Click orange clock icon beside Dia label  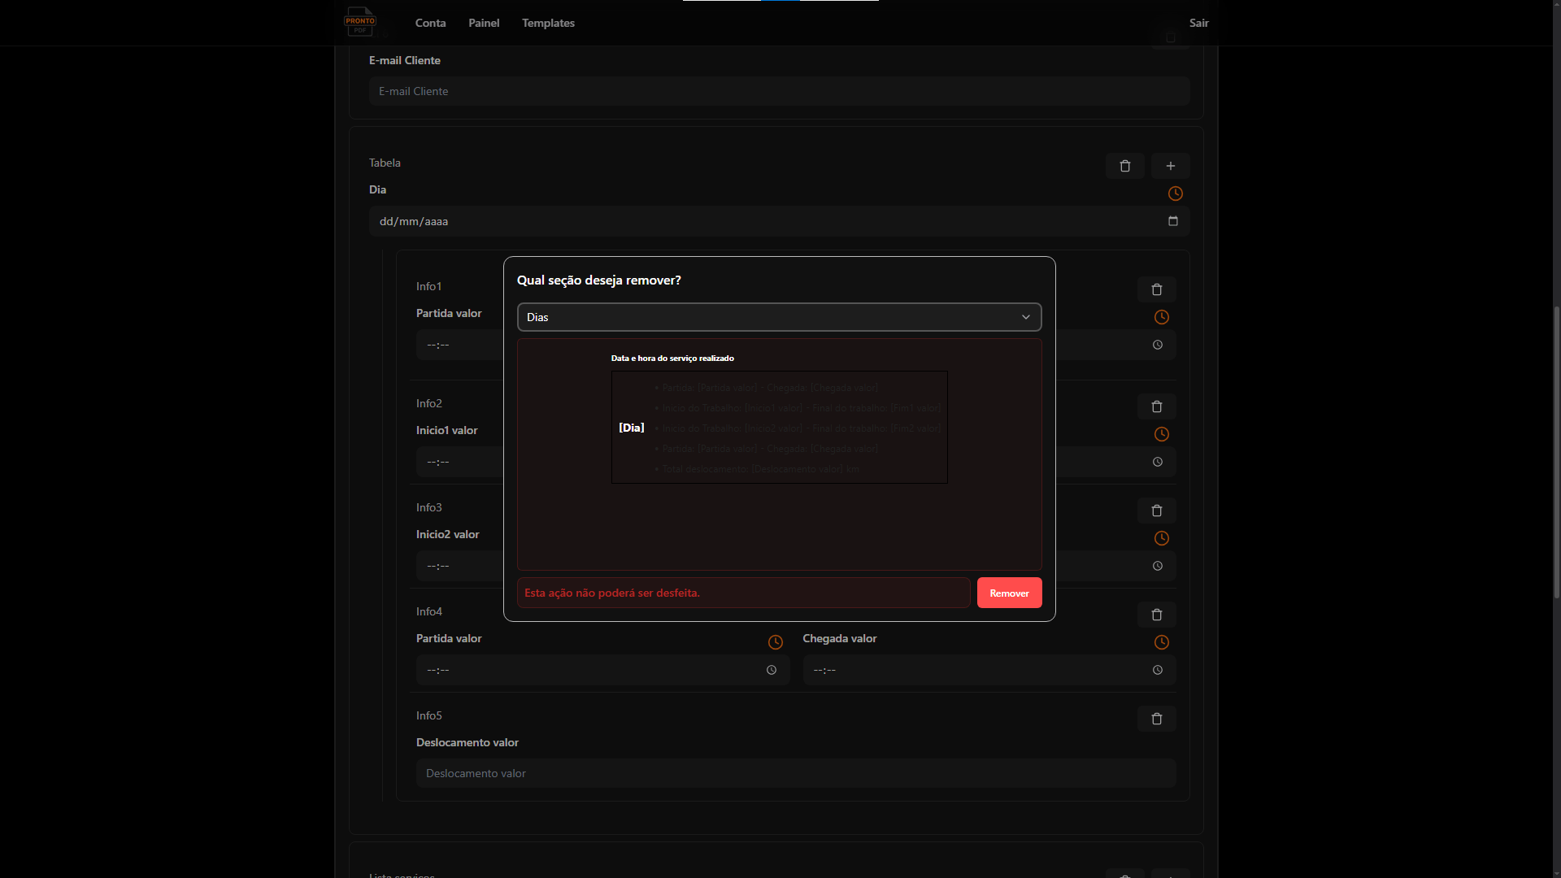pyautogui.click(x=1176, y=193)
